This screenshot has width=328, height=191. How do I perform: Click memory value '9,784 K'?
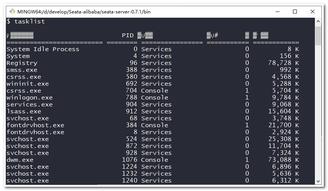pos(286,98)
